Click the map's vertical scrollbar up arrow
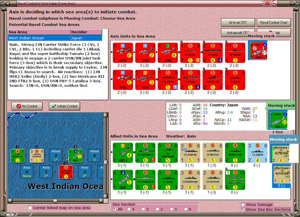 tap(106, 115)
